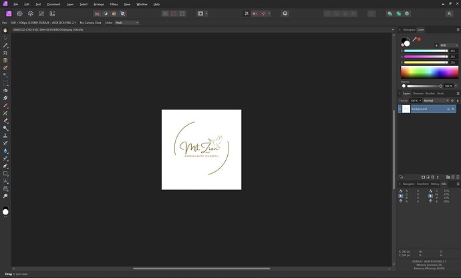This screenshot has height=278, width=461.
Task: Switch to the Channels tab
Action: click(x=418, y=94)
